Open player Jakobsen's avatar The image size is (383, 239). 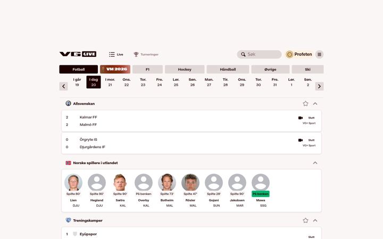(x=237, y=182)
